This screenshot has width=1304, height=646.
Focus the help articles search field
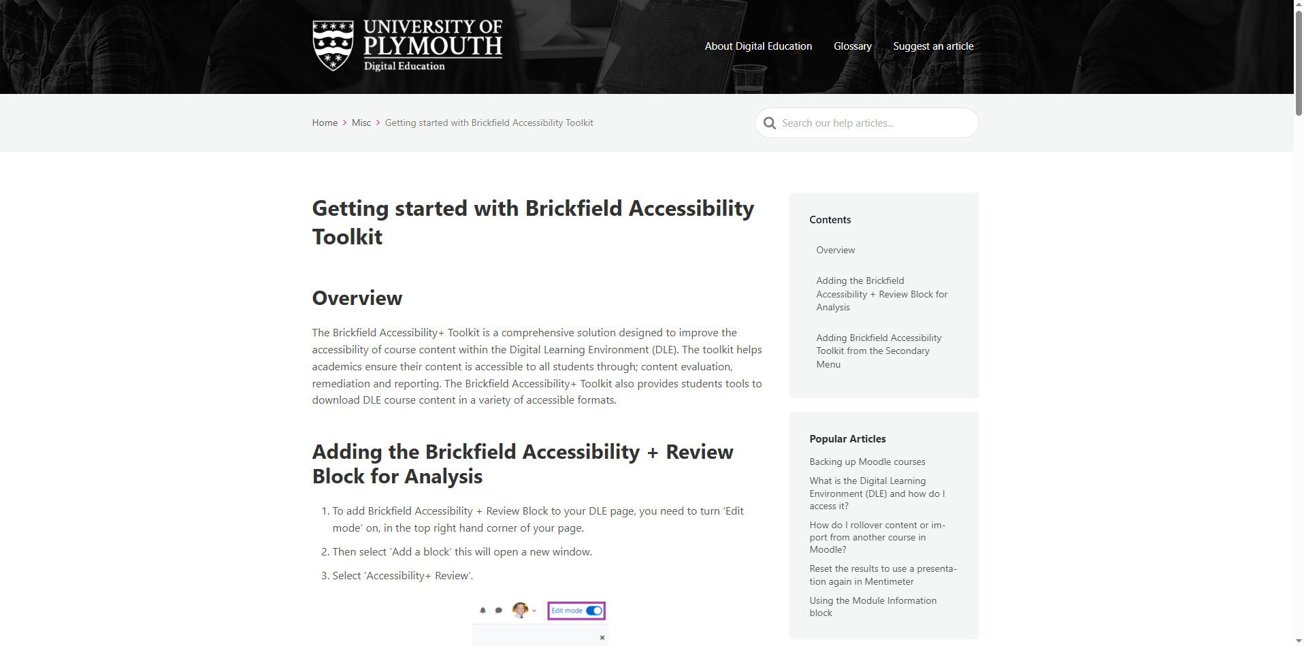866,123
